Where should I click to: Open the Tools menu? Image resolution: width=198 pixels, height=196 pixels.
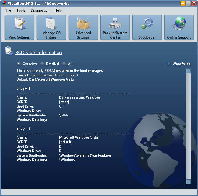click(21, 10)
